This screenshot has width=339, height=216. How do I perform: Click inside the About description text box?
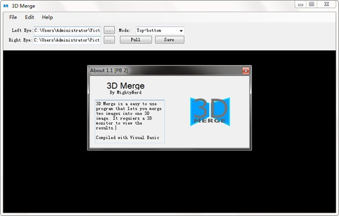[x=130, y=121]
